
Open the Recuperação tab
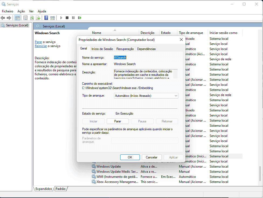click(x=125, y=49)
